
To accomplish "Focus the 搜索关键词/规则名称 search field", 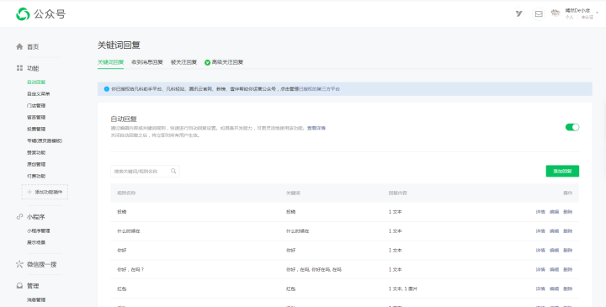I will coord(145,171).
